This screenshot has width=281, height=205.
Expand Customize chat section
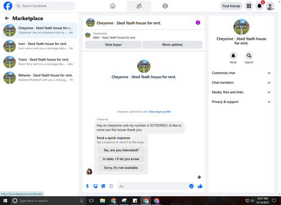[241, 73]
